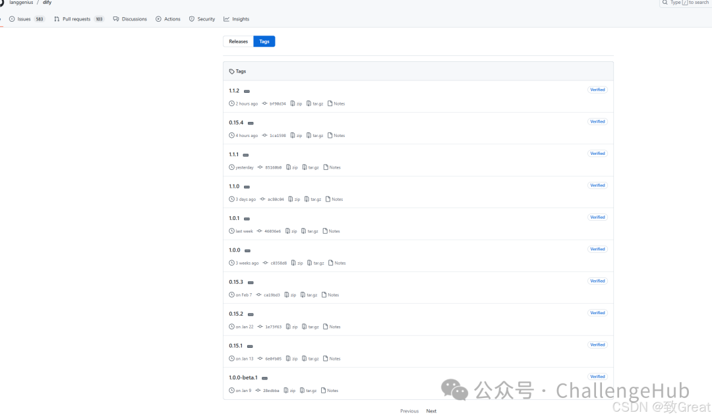
Task: Click the search field in the top bar
Action: [x=686, y=3]
